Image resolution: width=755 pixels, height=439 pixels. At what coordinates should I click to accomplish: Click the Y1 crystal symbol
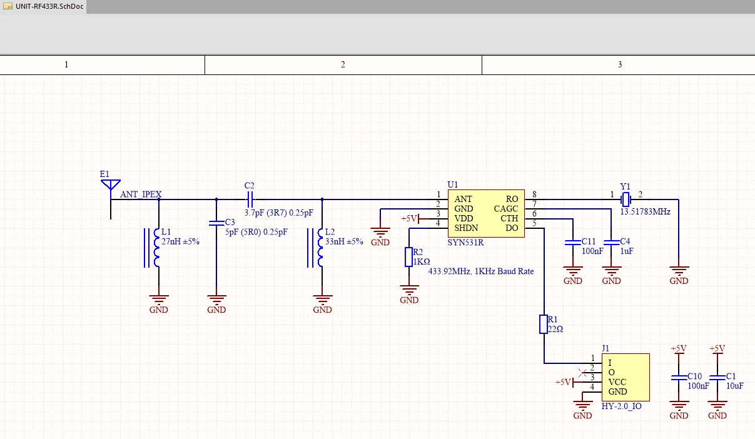625,199
